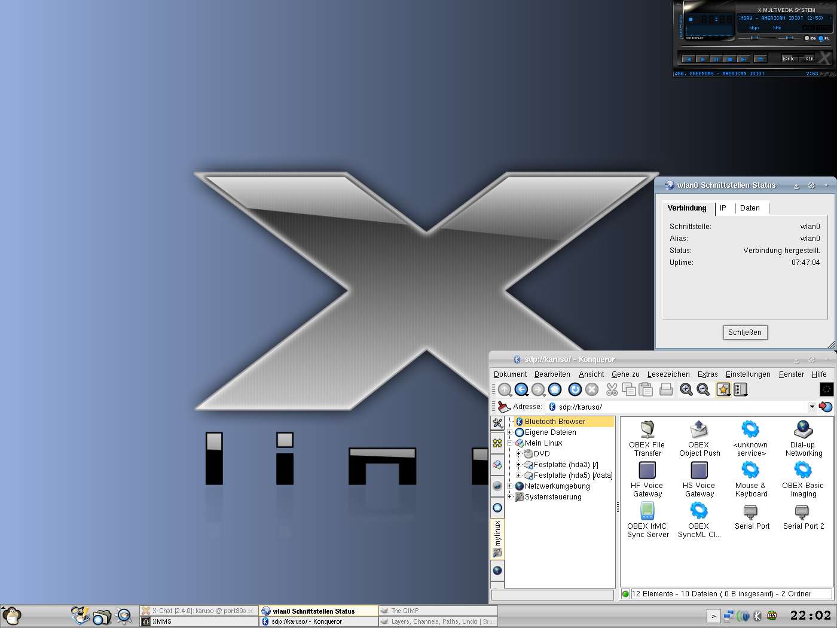Screen dimensions: 837x628
Task: Reload the current Konqueror page
Action: click(x=575, y=390)
